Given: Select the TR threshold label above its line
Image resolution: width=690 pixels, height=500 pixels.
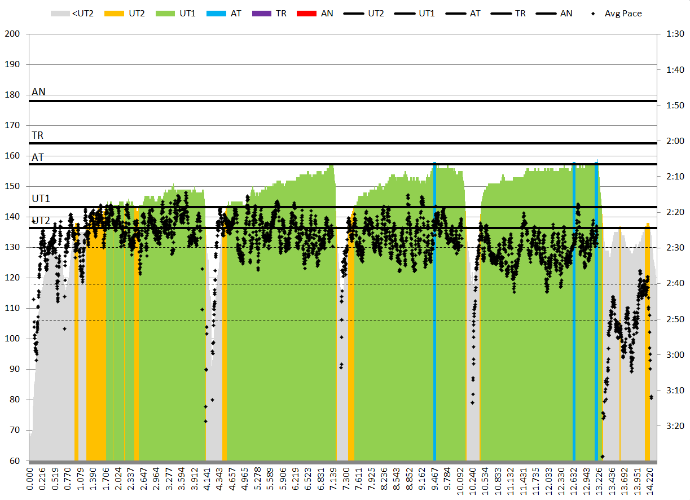Looking at the screenshot, I should click(x=37, y=135).
